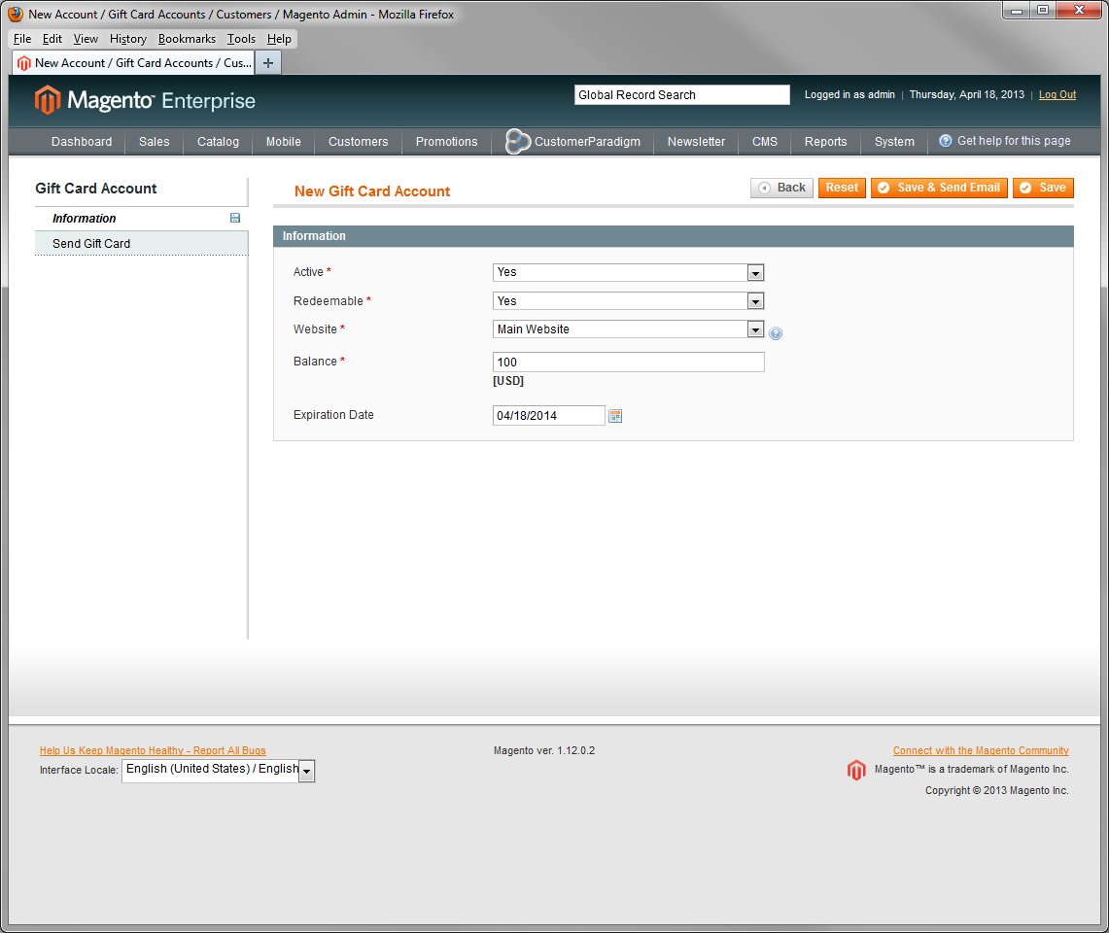
Task: Select the New Account browser tab
Action: [134, 63]
